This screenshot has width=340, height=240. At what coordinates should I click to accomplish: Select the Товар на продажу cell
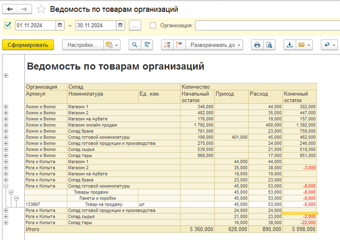(102, 204)
